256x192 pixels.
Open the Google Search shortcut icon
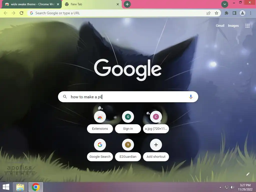[x=100, y=145]
